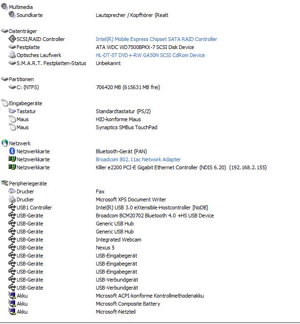Click the Peripheriegeräte category icon

pos(5,183)
